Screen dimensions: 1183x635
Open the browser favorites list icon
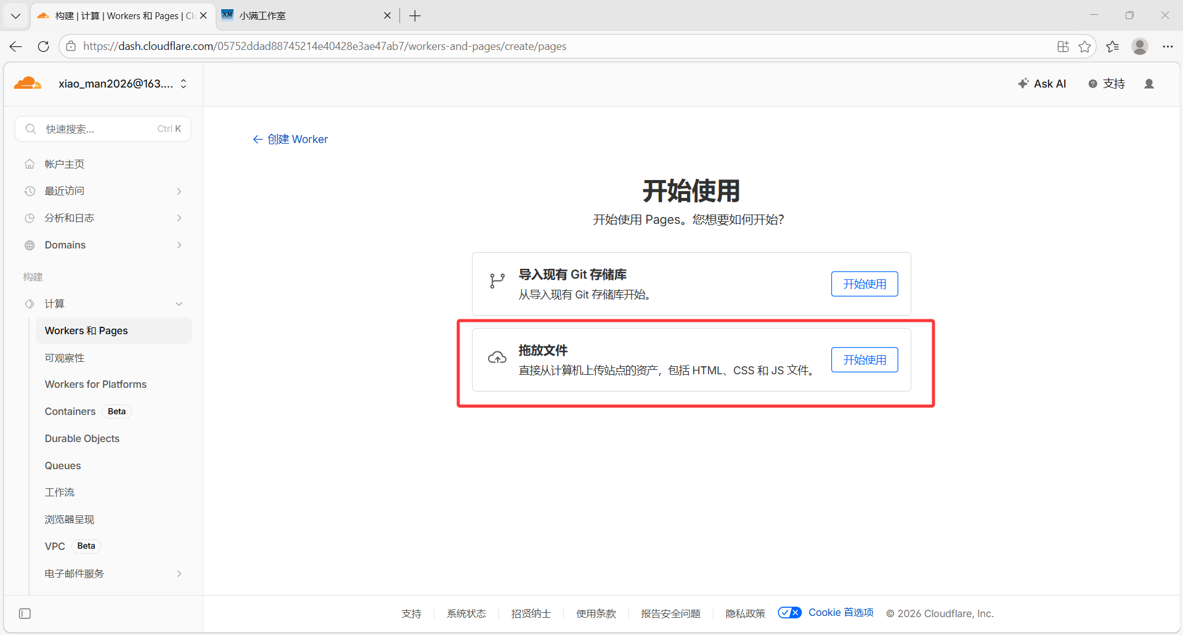(1112, 46)
